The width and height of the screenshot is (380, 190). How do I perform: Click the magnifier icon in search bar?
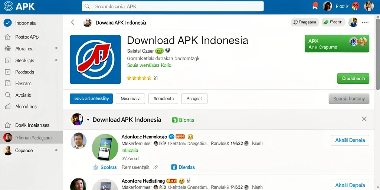[87, 6]
